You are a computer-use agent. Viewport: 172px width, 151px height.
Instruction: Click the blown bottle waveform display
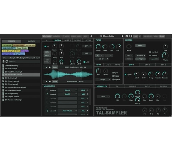68,74
